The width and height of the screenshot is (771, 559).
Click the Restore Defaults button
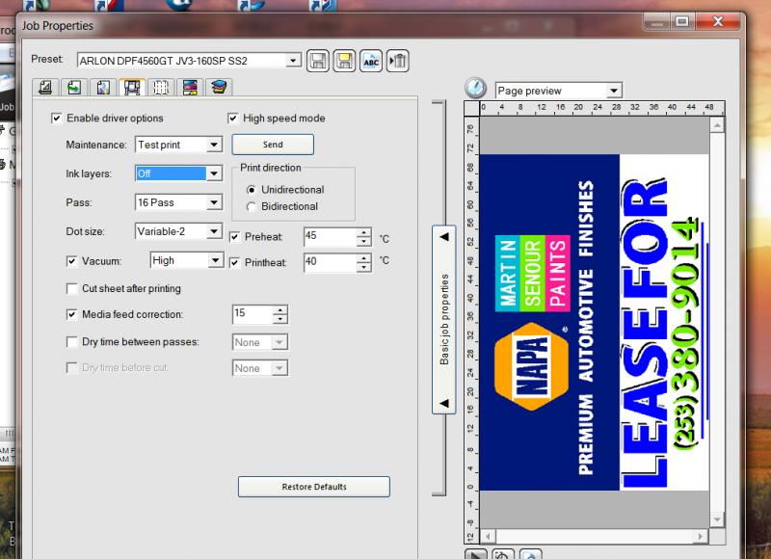[314, 487]
